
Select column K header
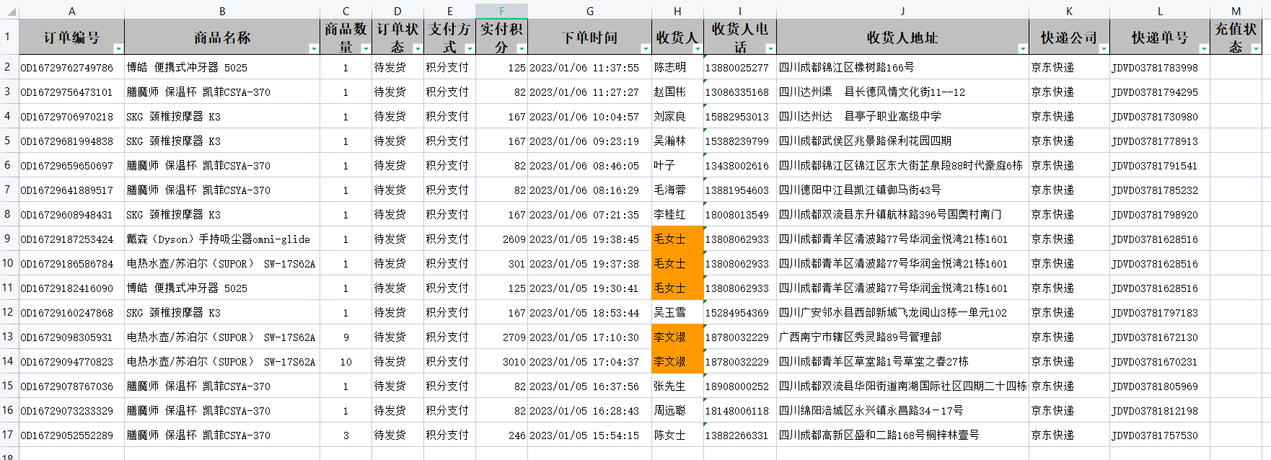[x=1069, y=11]
